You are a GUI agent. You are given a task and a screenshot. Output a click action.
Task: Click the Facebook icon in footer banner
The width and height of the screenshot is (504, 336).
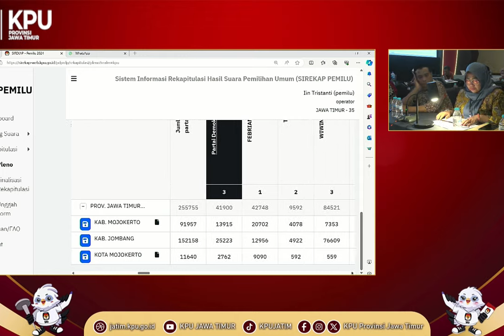304,327
